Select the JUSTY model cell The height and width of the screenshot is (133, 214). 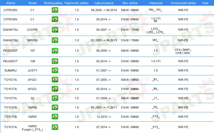[x=32, y=70]
